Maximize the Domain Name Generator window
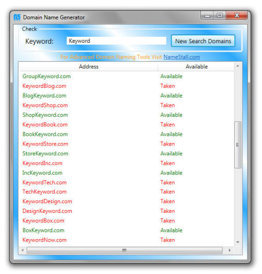 pyautogui.click(x=219, y=16)
